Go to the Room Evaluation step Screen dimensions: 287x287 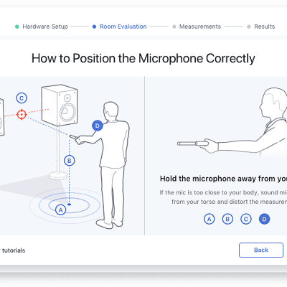point(123,27)
